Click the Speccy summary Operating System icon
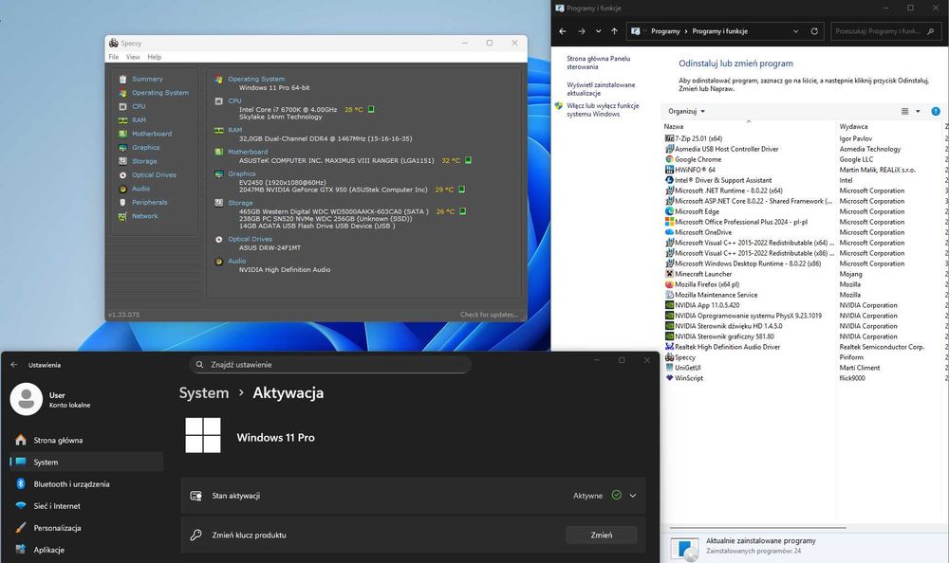This screenshot has width=949, height=563. (219, 80)
